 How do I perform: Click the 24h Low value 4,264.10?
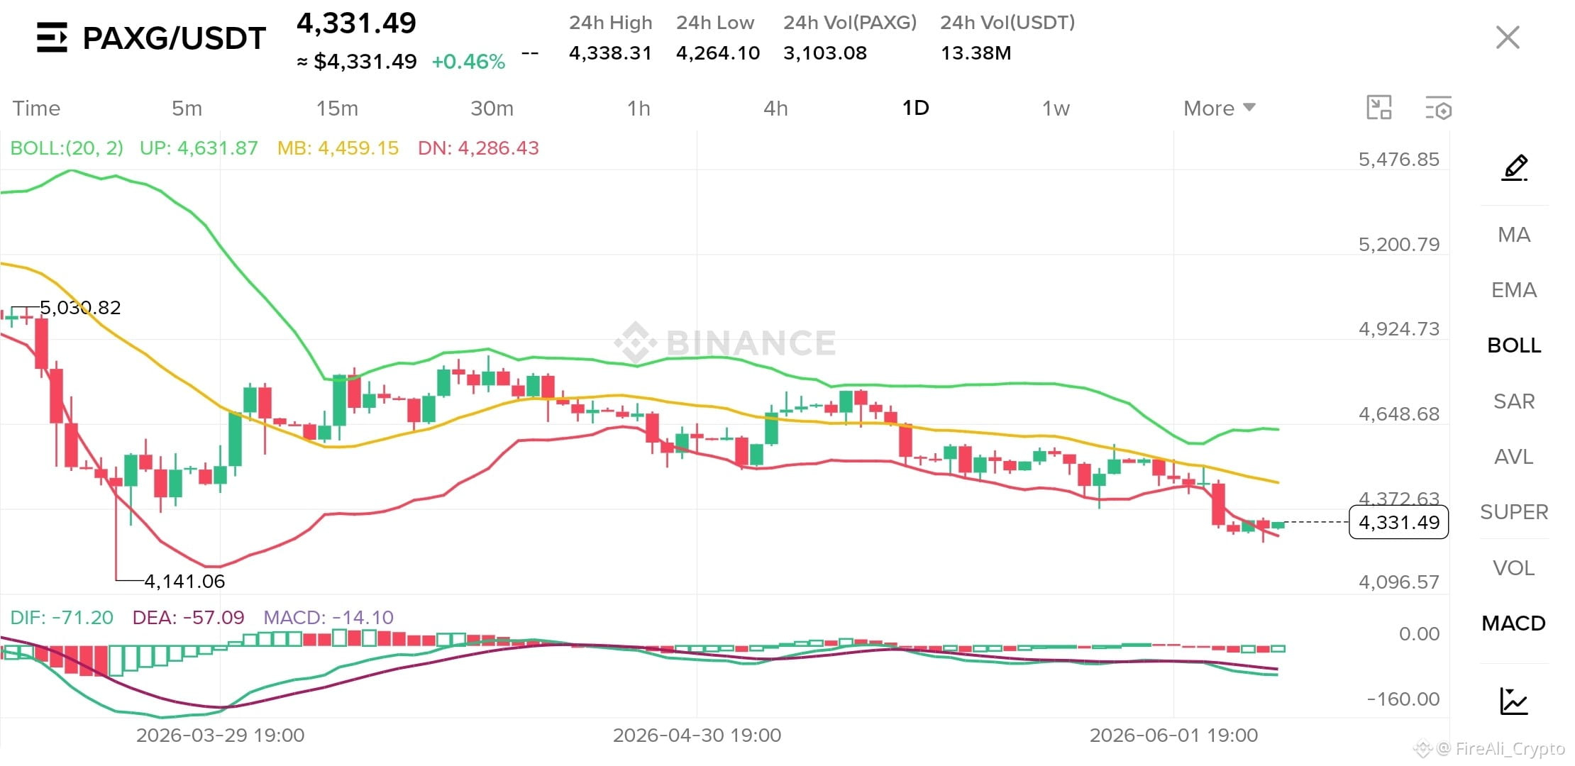tap(718, 53)
